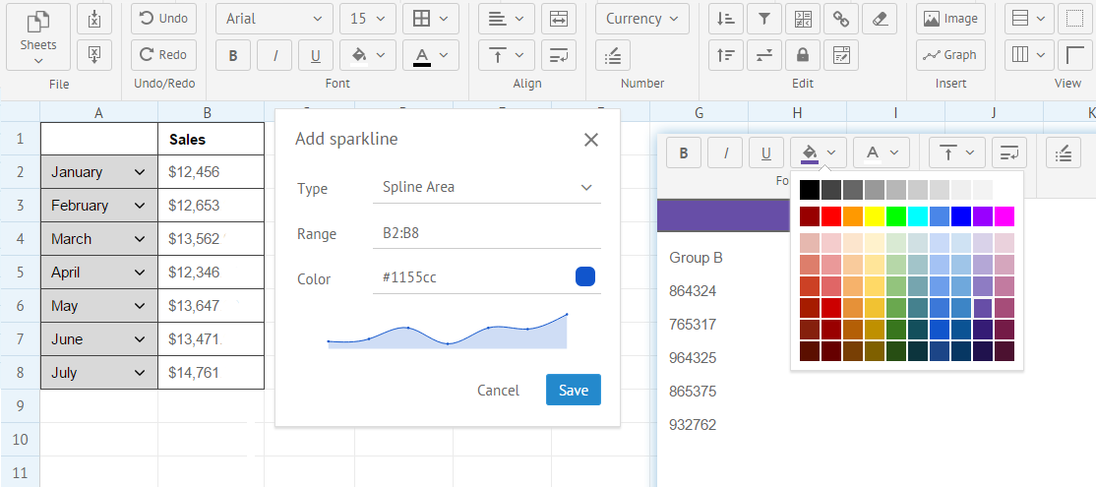Click the eraser clear icon
1096x487 pixels.
pos(880,19)
